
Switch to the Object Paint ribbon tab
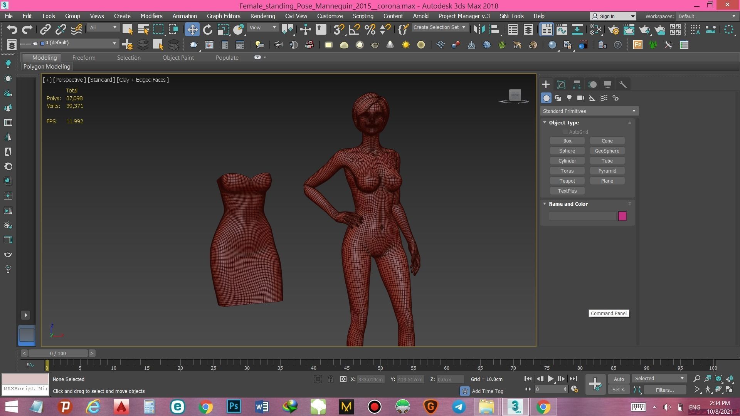(x=178, y=57)
